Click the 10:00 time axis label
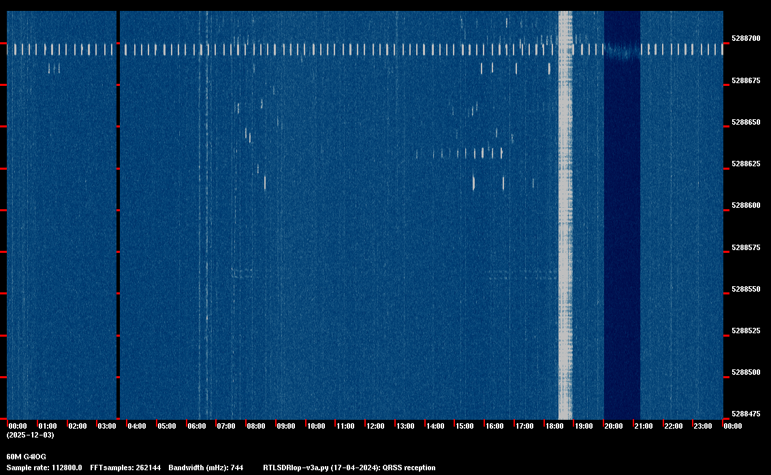Image resolution: width=771 pixels, height=475 pixels. [x=315, y=426]
